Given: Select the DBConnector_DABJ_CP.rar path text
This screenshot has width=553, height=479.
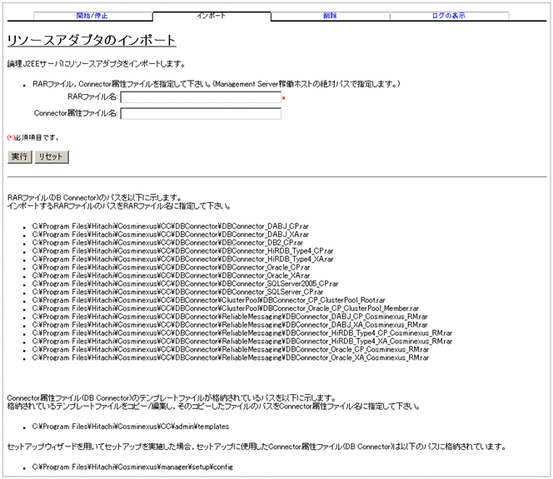Looking at the screenshot, I should click(171, 226).
